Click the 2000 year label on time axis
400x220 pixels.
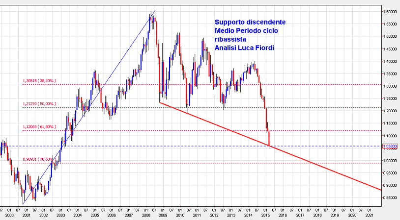(9, 215)
